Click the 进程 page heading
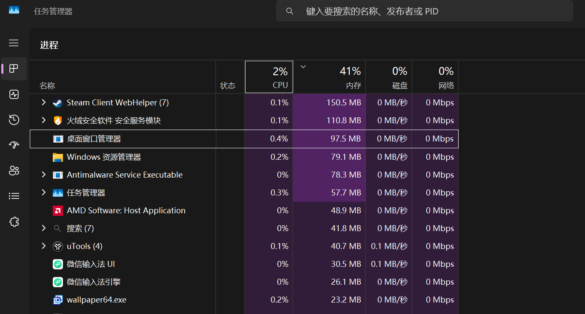The height and width of the screenshot is (314, 585). [x=49, y=45]
